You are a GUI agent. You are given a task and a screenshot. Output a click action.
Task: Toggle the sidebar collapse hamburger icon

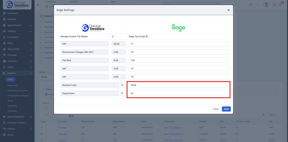coord(38,5)
